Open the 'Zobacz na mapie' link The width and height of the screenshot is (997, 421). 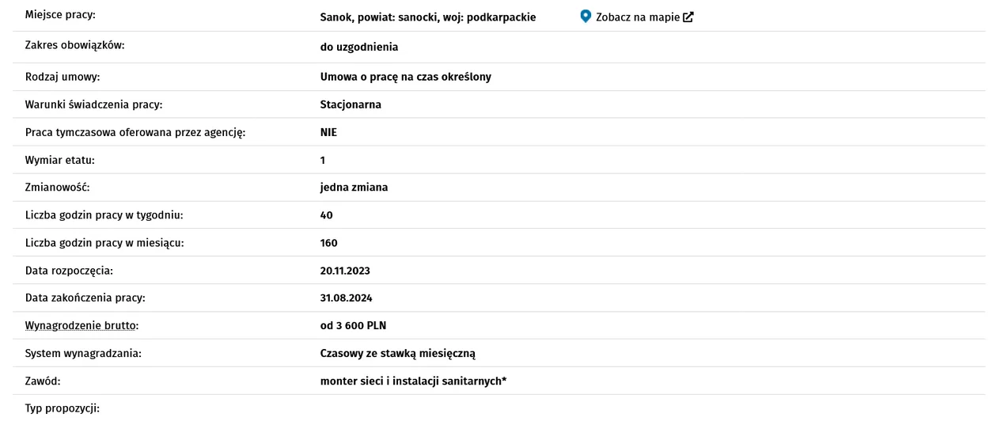coord(637,17)
